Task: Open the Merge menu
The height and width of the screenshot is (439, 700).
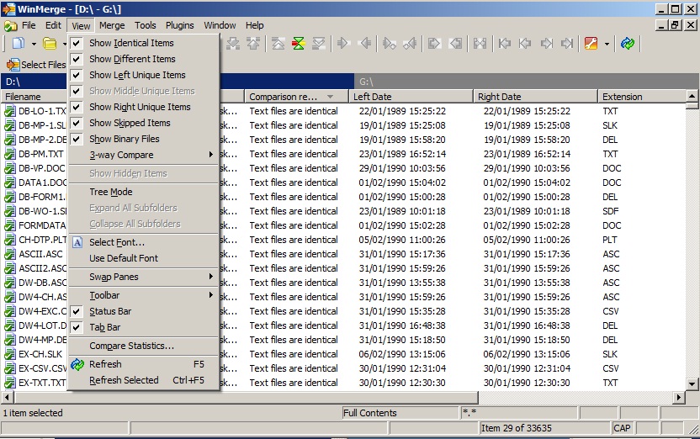Action: [112, 25]
